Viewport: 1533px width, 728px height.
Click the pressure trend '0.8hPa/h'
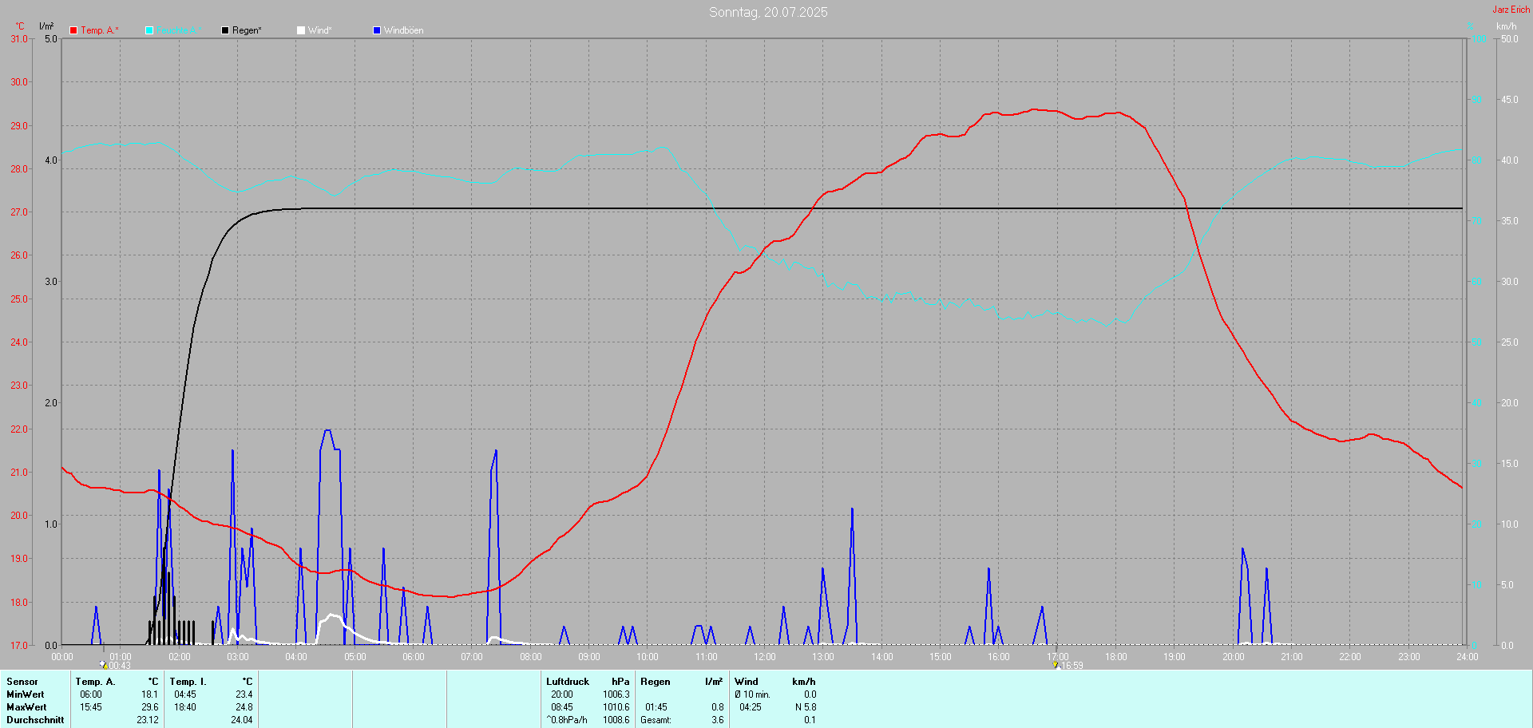567,720
